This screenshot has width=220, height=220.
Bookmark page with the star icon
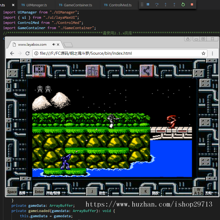click(x=204, y=53)
